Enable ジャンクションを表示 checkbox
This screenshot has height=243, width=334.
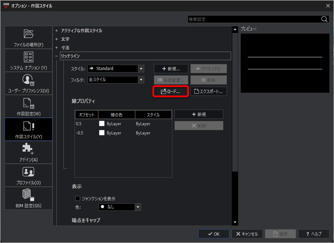pos(78,198)
